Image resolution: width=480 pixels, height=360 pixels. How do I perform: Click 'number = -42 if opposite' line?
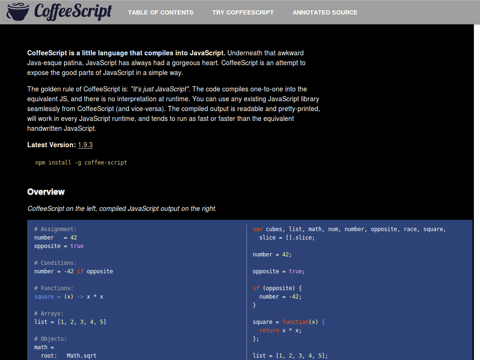click(74, 271)
